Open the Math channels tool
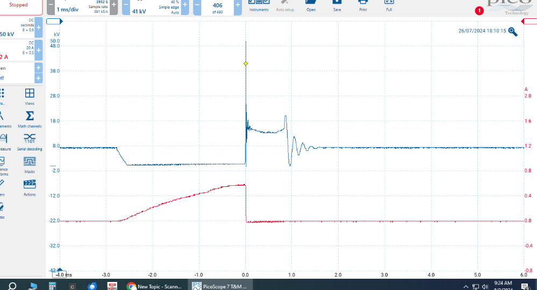 point(30,119)
